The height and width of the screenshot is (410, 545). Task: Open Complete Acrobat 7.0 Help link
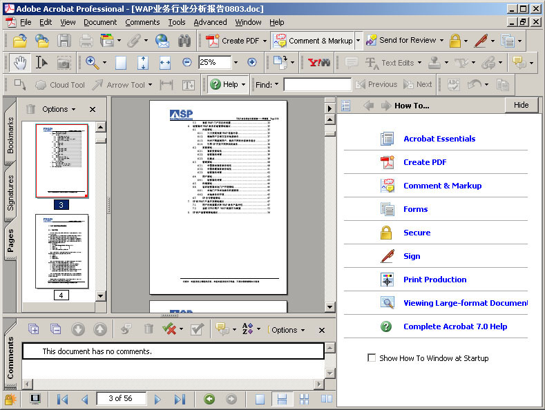455,326
